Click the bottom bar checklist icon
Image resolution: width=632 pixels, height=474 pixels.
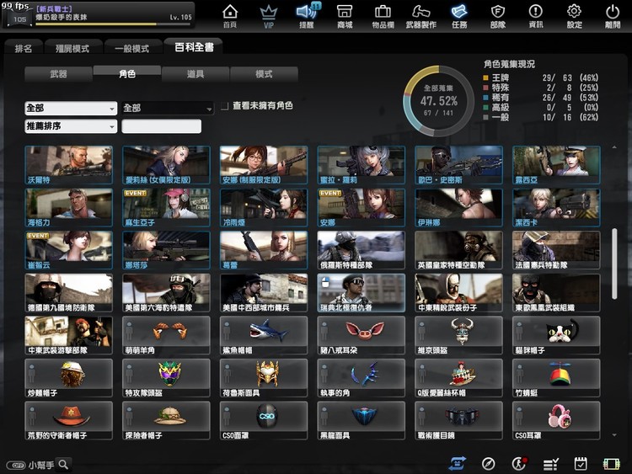550,465
